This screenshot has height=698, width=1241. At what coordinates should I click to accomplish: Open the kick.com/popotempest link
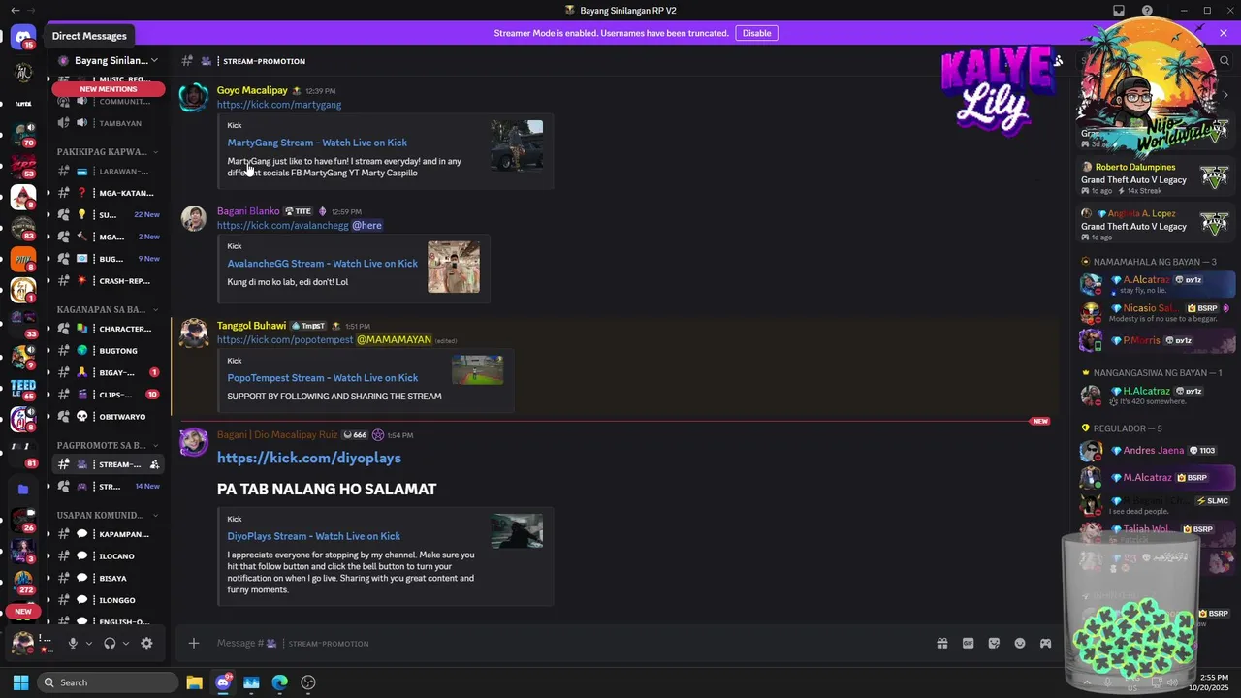pos(285,340)
